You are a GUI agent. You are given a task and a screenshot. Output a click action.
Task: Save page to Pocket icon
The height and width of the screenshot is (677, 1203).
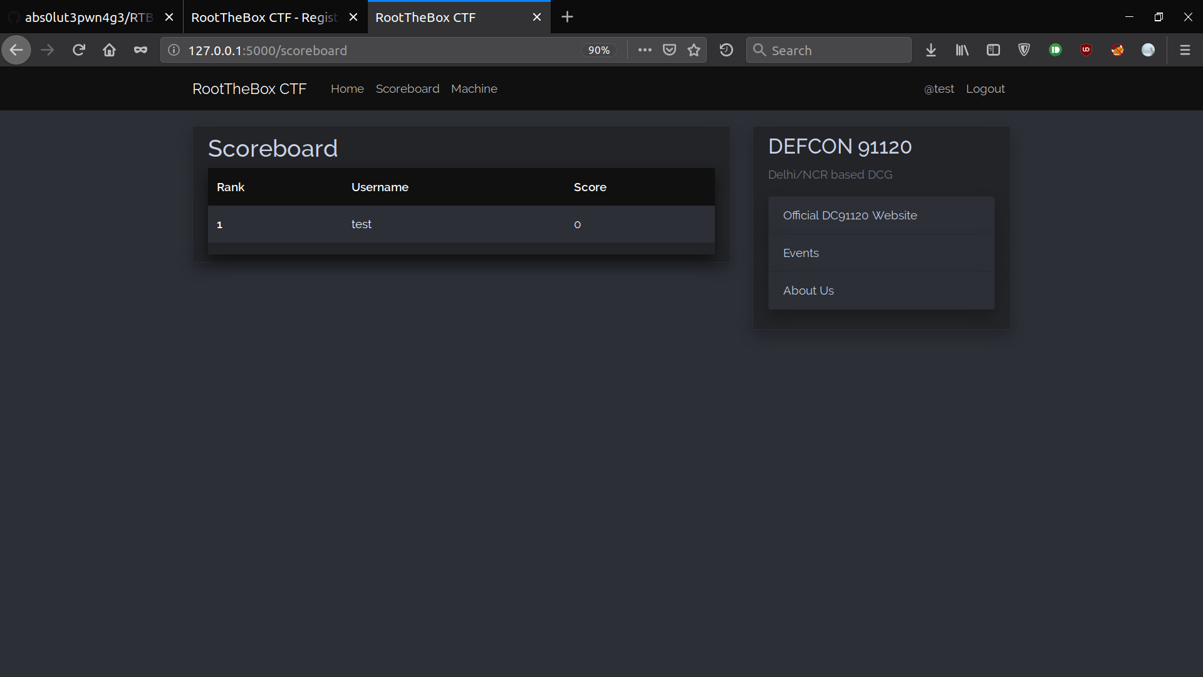669,50
